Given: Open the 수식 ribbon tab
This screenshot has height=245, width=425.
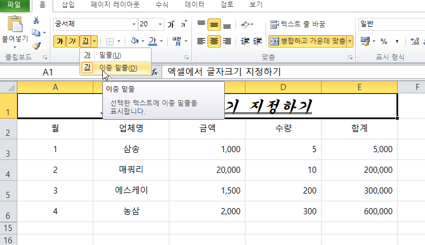Looking at the screenshot, I should tap(162, 5).
